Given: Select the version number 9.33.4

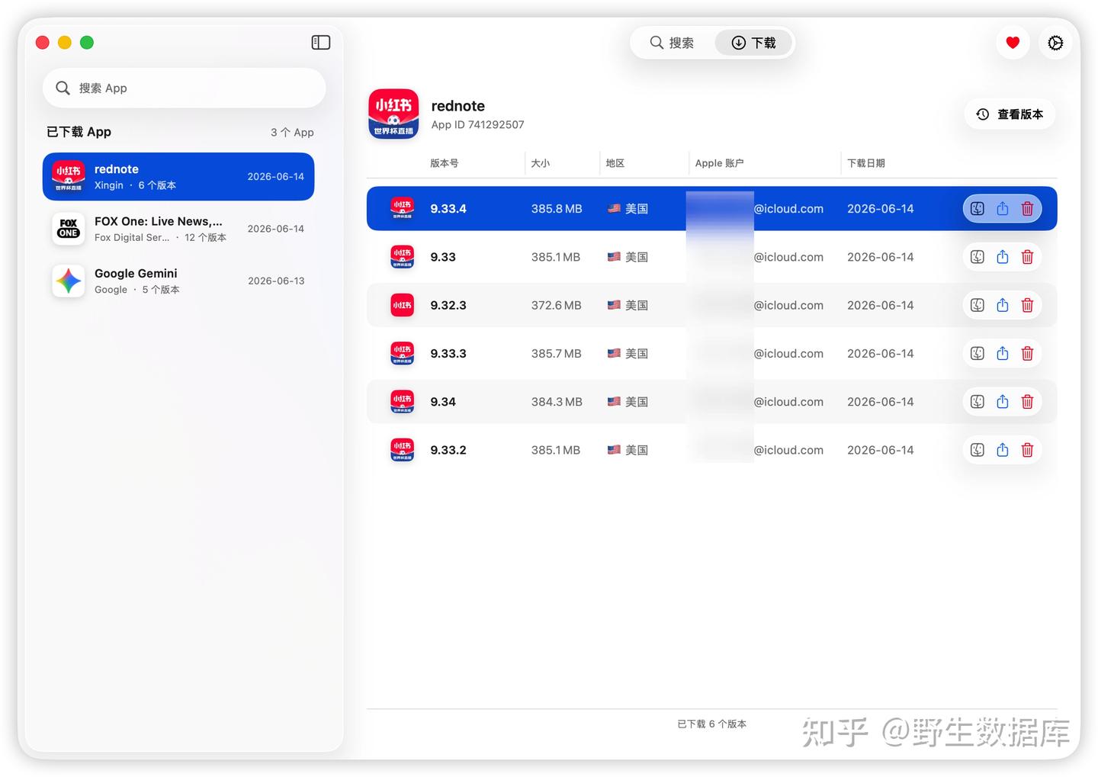Looking at the screenshot, I should (x=448, y=209).
